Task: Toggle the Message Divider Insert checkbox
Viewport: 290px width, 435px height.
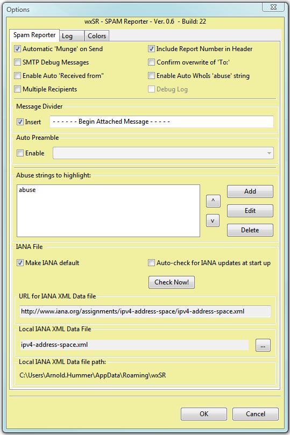Action: point(20,122)
